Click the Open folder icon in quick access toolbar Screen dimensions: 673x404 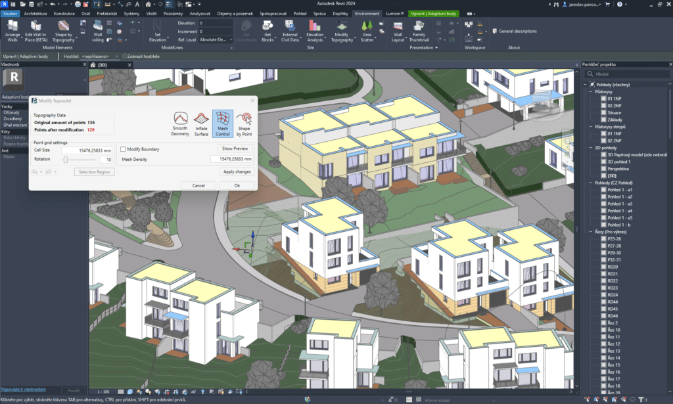click(23, 5)
